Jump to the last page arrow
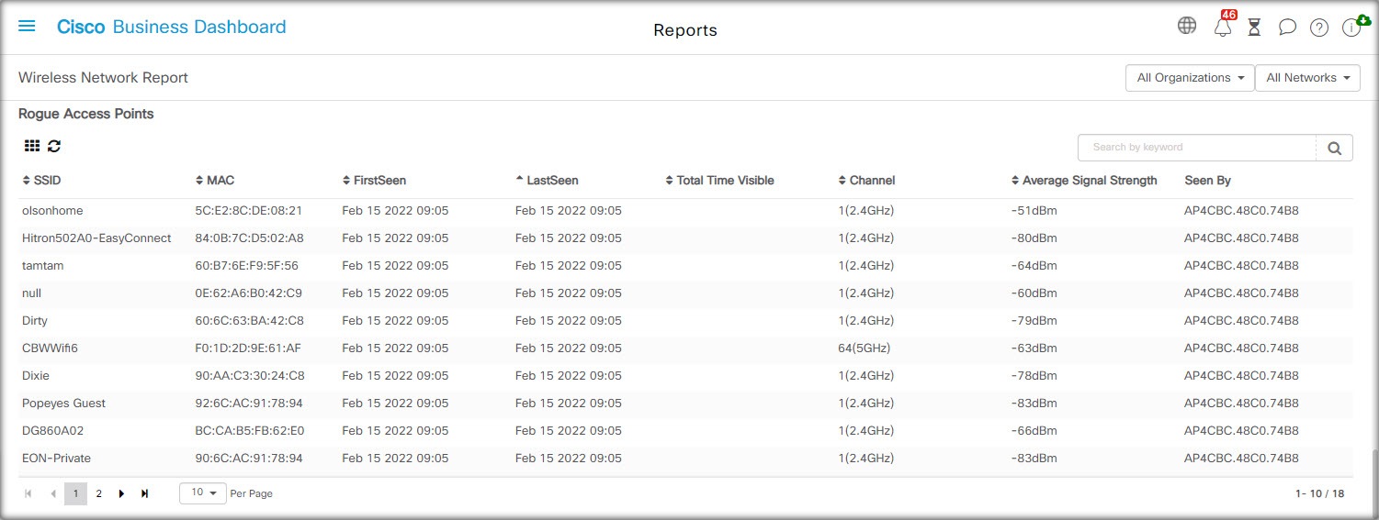The height and width of the screenshot is (520, 1379). click(x=144, y=493)
